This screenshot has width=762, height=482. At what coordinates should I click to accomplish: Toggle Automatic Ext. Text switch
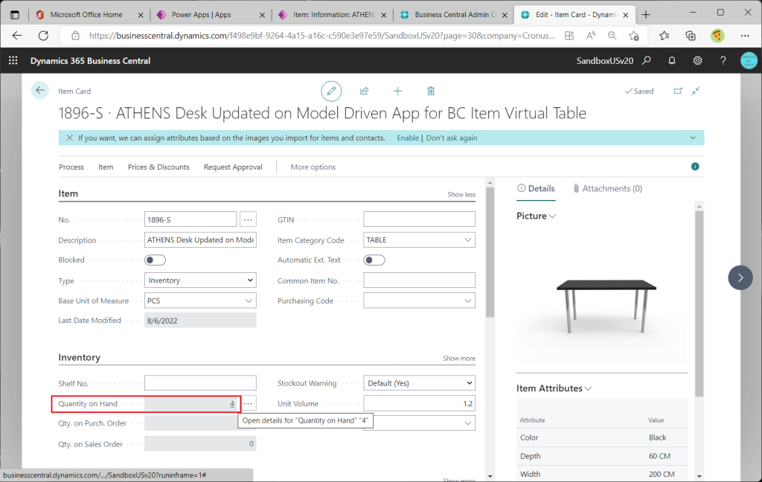374,260
